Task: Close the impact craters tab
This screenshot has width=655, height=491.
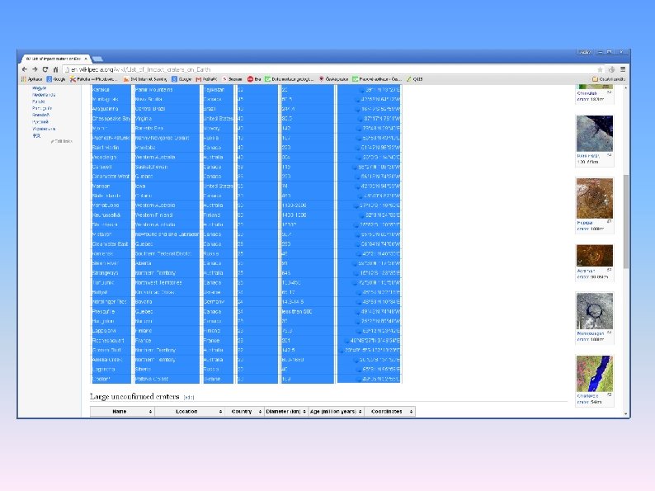Action: click(x=86, y=59)
